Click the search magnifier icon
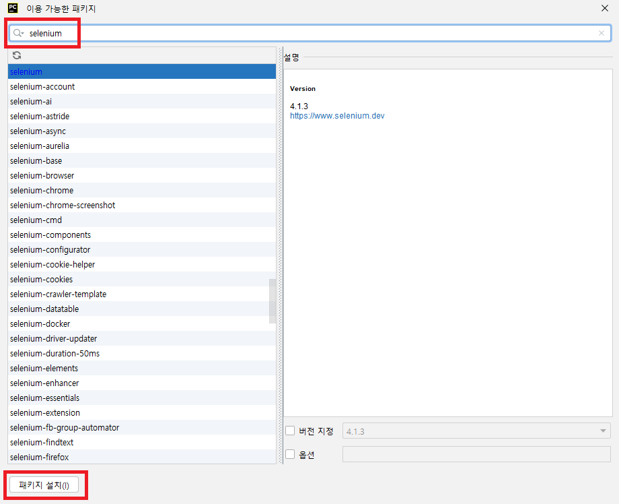The image size is (619, 504). click(x=17, y=33)
